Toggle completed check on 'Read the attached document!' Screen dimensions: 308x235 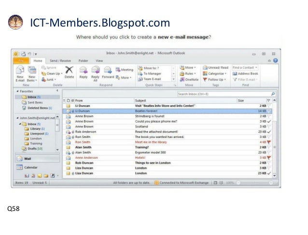(269, 132)
